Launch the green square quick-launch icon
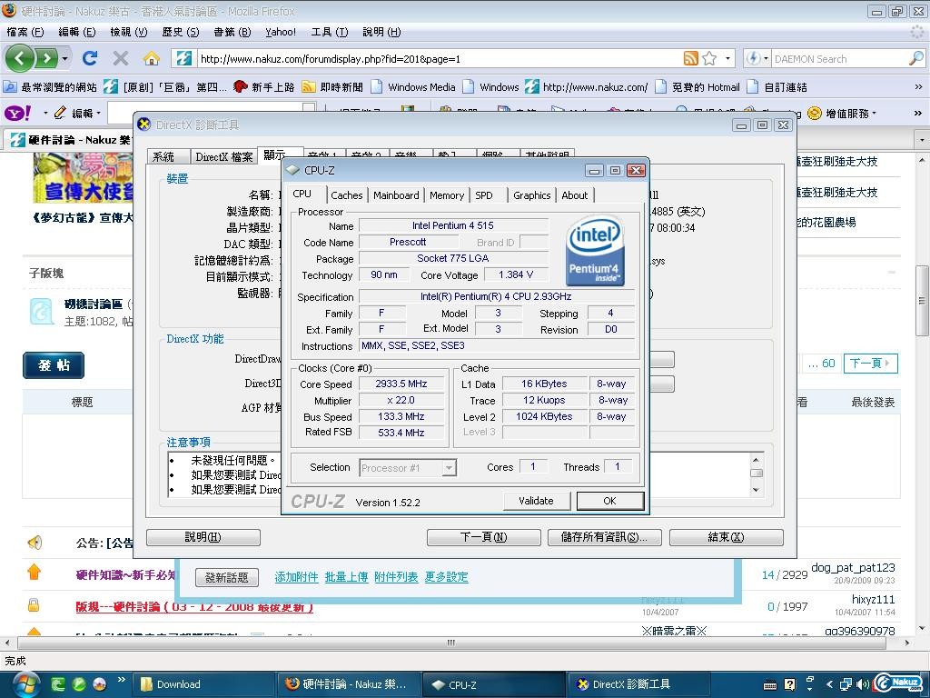Screen dimensions: 930x698 tap(57, 684)
